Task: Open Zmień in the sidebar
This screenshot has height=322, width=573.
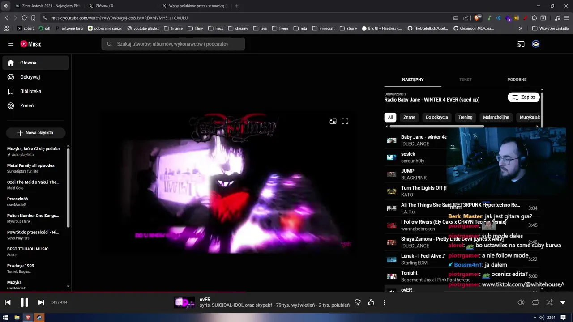Action: (36, 106)
